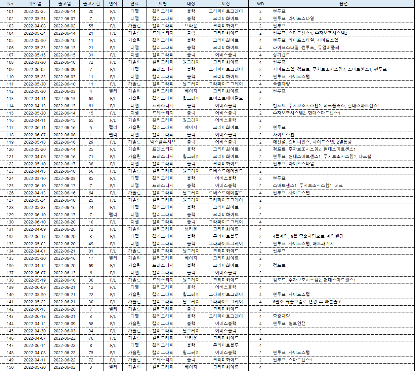Click the WD column header
Image resolution: width=415 pixels, height=371 pixels.
(260, 4)
